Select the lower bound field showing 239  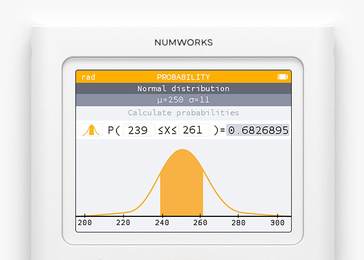(x=139, y=130)
